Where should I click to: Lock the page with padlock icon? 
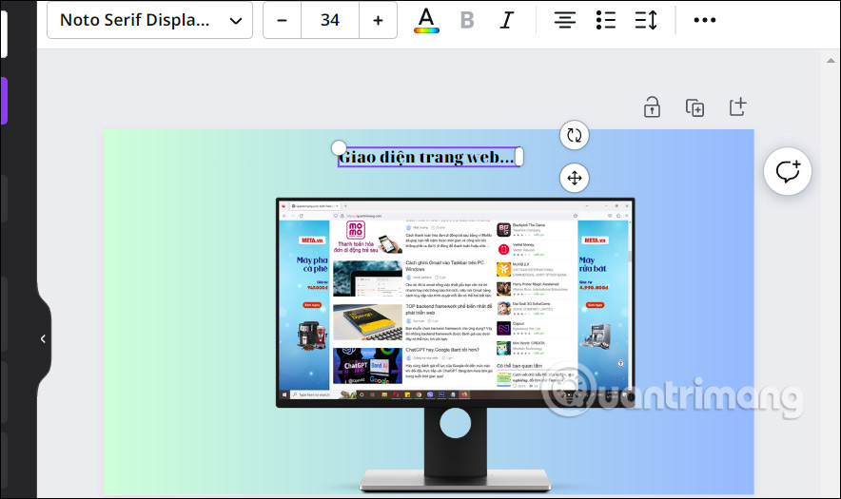click(653, 107)
